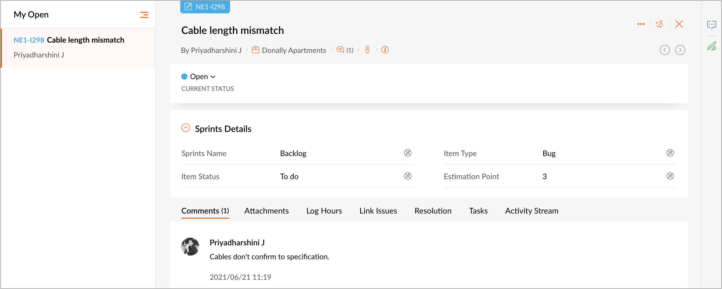Image resolution: width=722 pixels, height=289 pixels.
Task: Click the attachment paperclip icon
Action: coord(367,50)
